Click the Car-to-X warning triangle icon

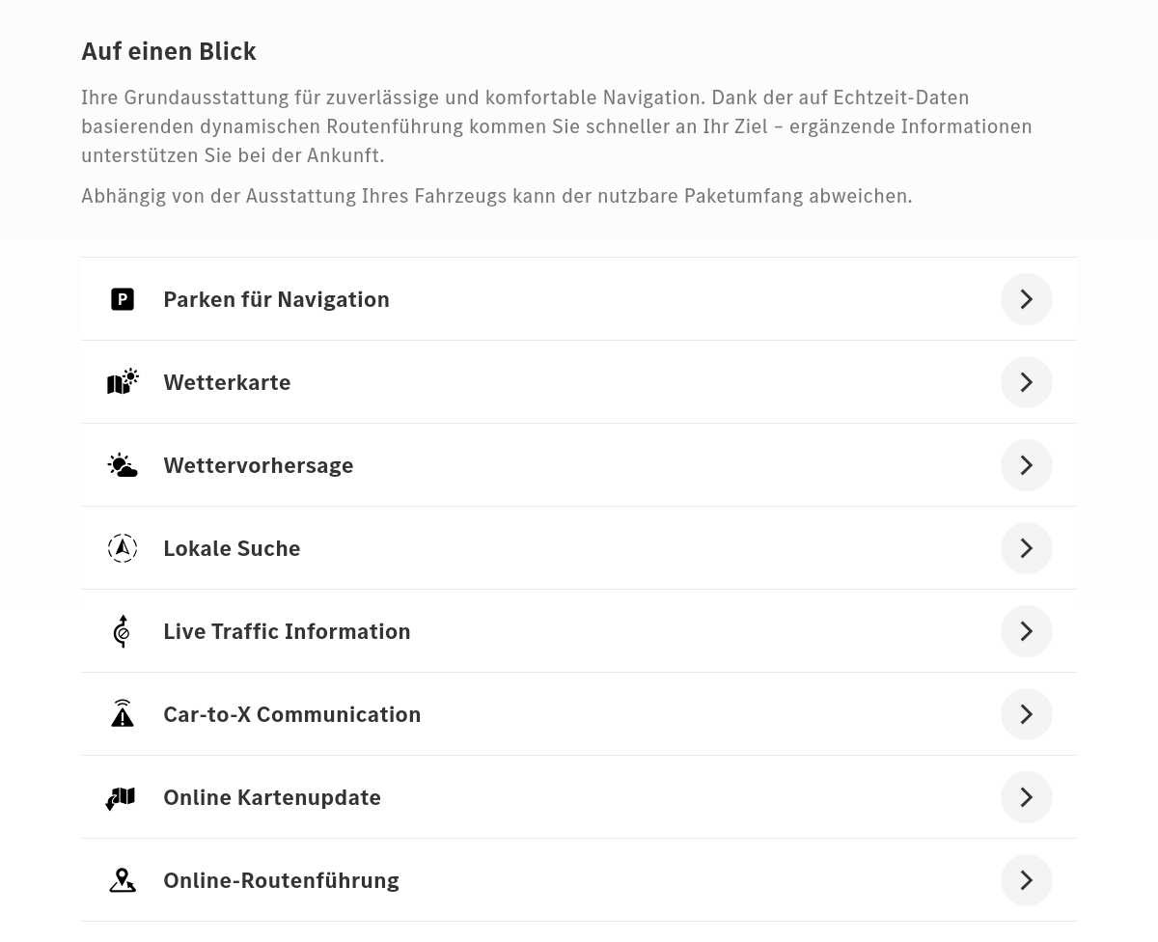[x=123, y=714]
